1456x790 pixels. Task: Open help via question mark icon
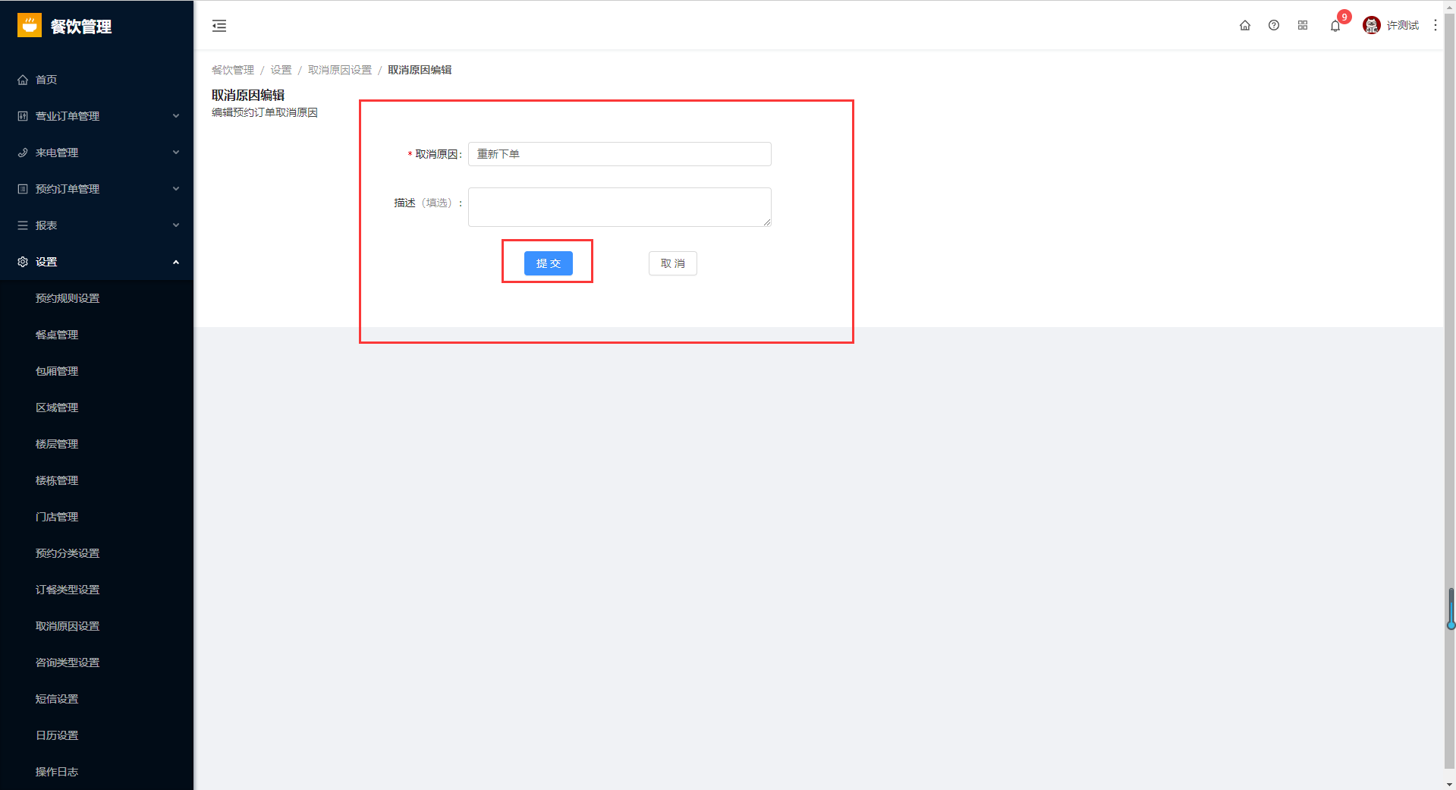pos(1274,25)
